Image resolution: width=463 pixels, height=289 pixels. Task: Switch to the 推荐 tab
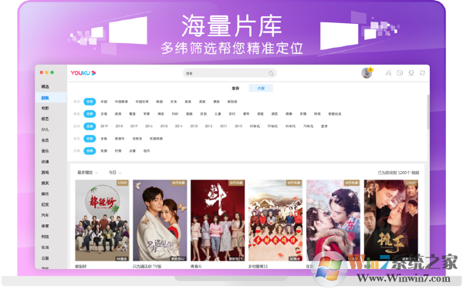click(x=235, y=88)
